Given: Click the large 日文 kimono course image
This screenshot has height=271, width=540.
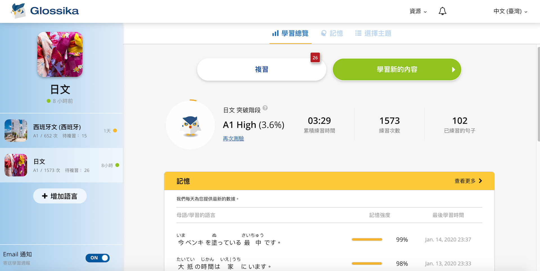Looking at the screenshot, I should (60, 54).
